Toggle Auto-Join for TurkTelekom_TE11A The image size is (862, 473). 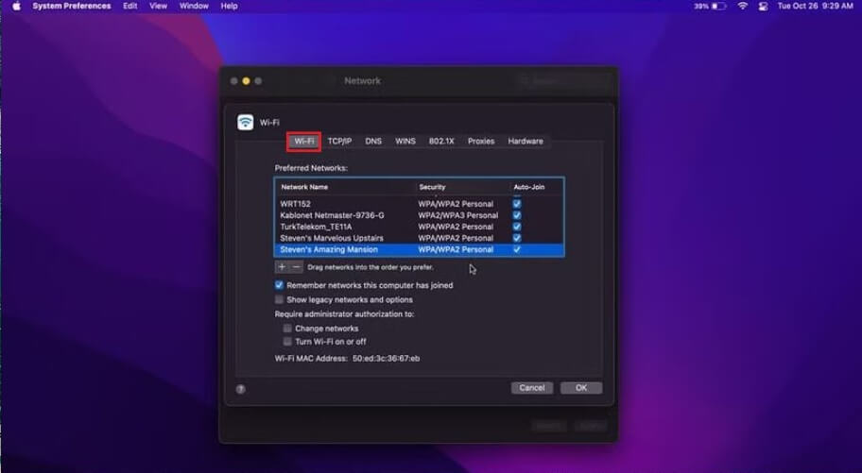pyautogui.click(x=517, y=227)
